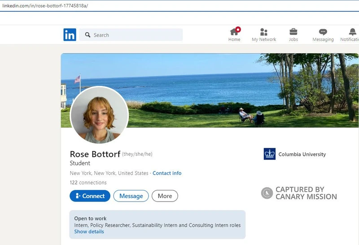
Task: Click the Columbia University crown logo
Action: pyautogui.click(x=270, y=154)
